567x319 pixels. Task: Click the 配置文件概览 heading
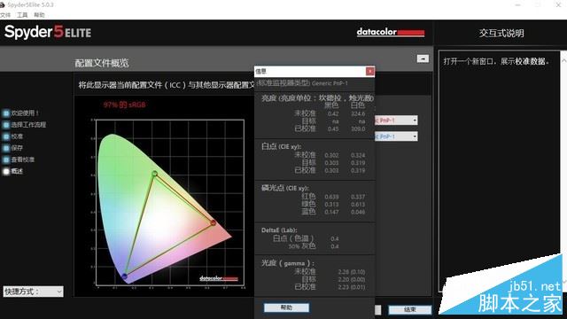tap(102, 63)
